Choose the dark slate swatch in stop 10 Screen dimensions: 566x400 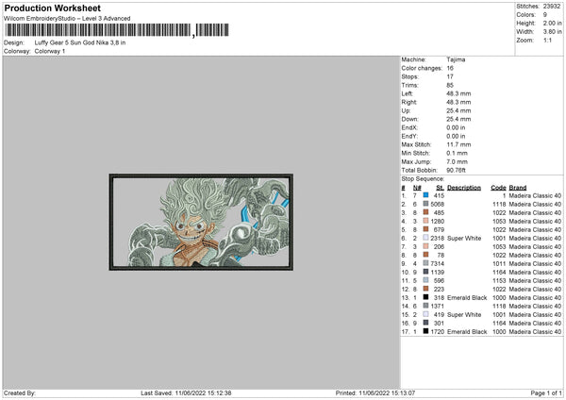coord(426,272)
